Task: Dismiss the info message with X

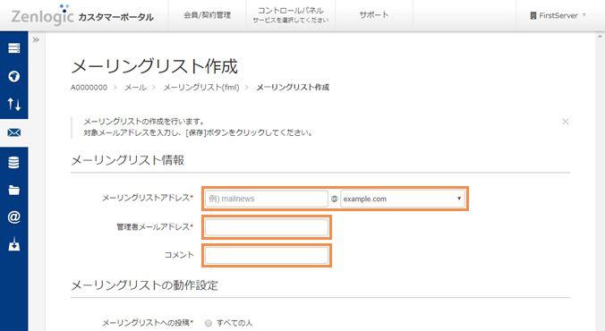Action: [566, 122]
